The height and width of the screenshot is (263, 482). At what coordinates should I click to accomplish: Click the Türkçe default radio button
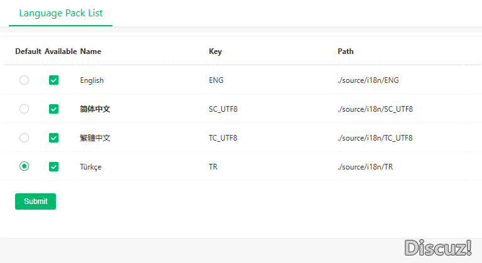(x=24, y=166)
